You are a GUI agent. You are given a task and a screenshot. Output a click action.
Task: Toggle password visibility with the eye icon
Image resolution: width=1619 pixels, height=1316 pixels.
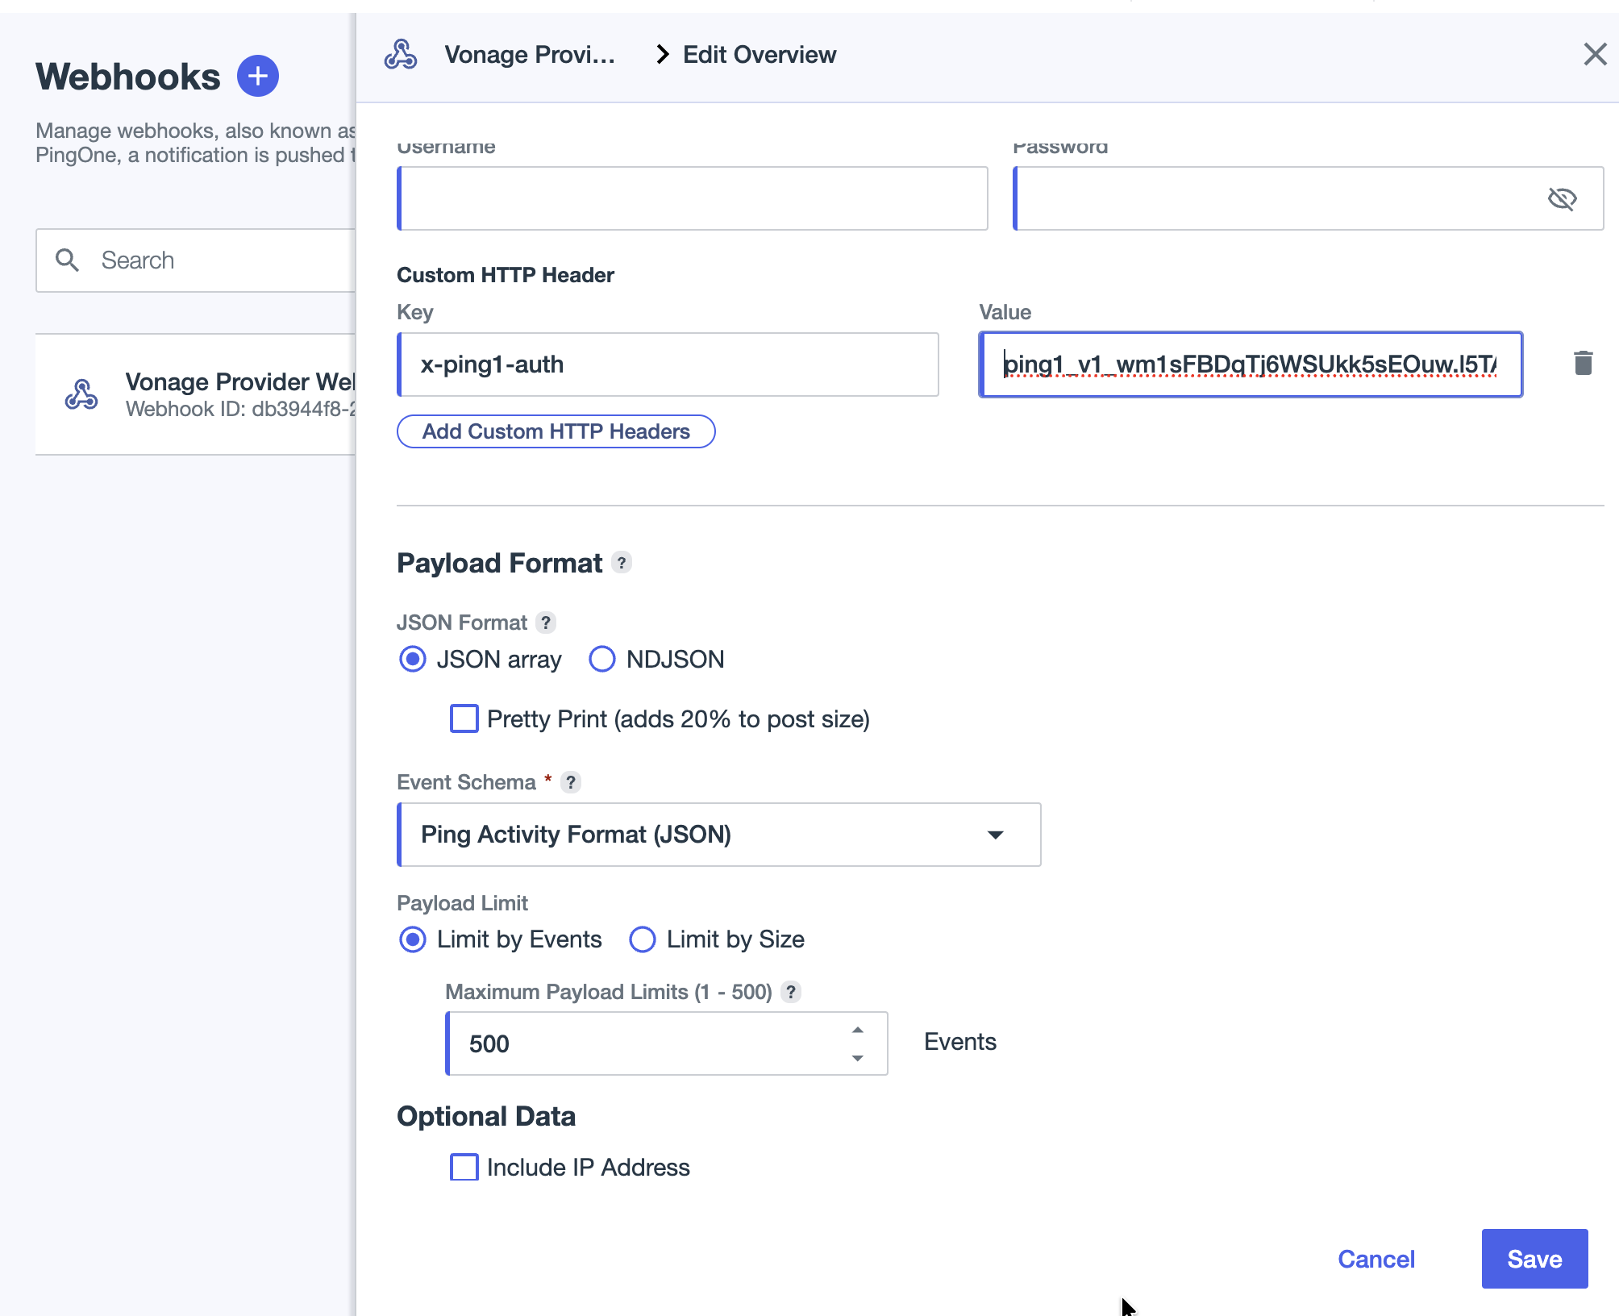point(1563,199)
